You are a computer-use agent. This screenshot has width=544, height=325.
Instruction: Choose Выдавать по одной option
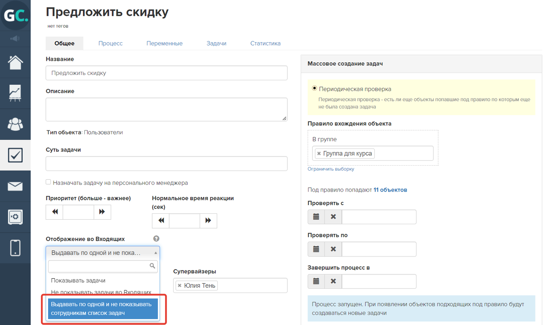tap(103, 308)
